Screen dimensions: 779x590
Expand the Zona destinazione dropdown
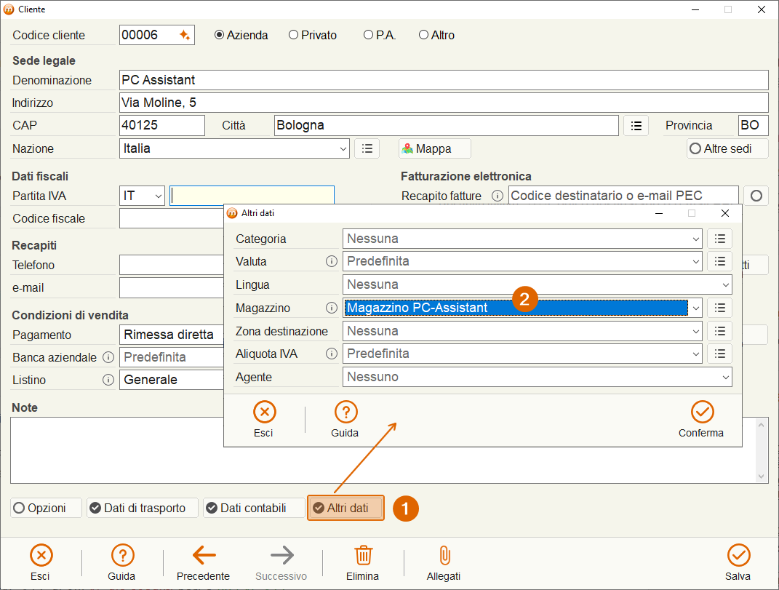click(x=695, y=331)
